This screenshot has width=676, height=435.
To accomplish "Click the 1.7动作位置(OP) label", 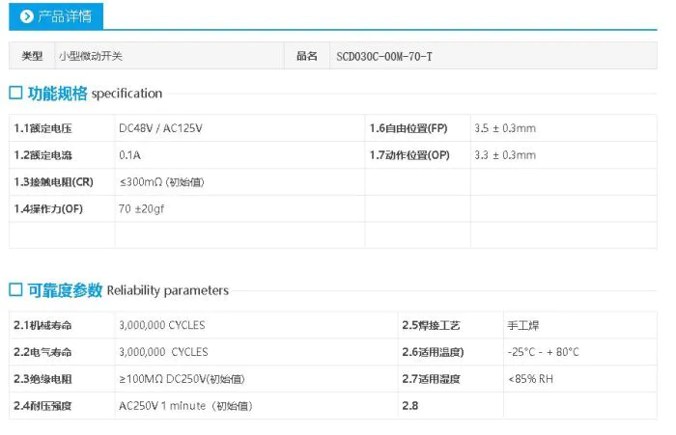I will click(409, 155).
